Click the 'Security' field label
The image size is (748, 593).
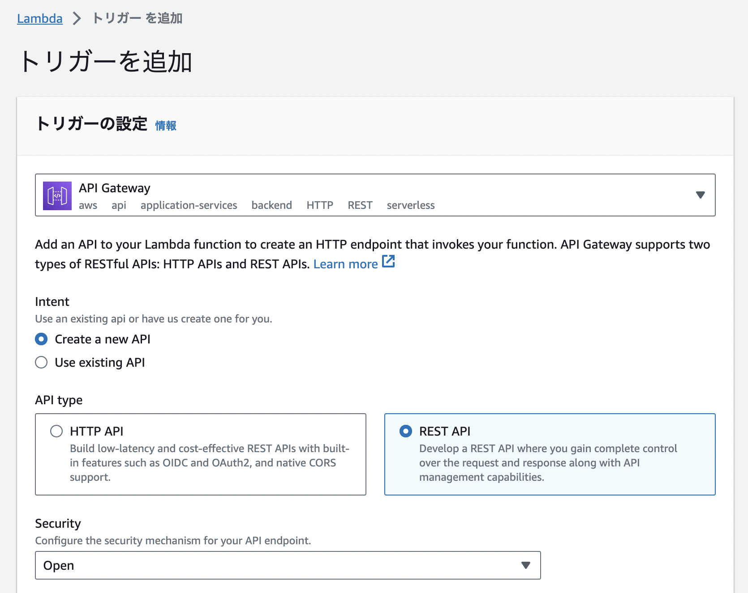tap(58, 523)
